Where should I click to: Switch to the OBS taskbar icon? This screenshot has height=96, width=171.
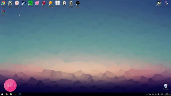(x=15, y=94)
